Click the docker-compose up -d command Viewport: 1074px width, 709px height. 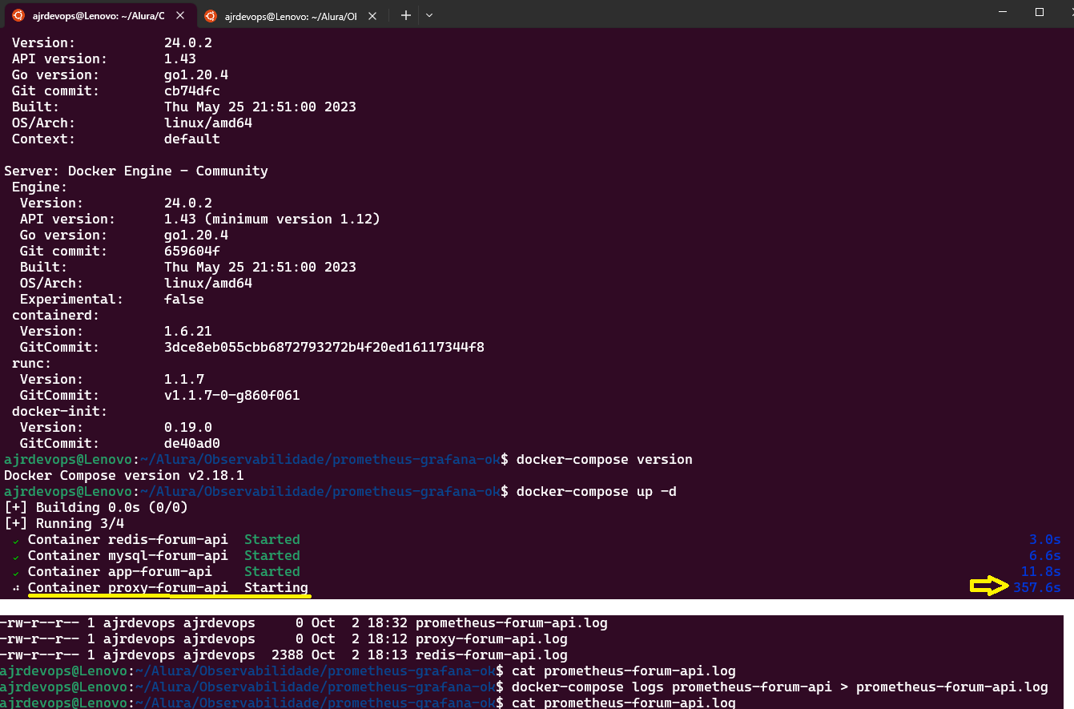tap(597, 491)
